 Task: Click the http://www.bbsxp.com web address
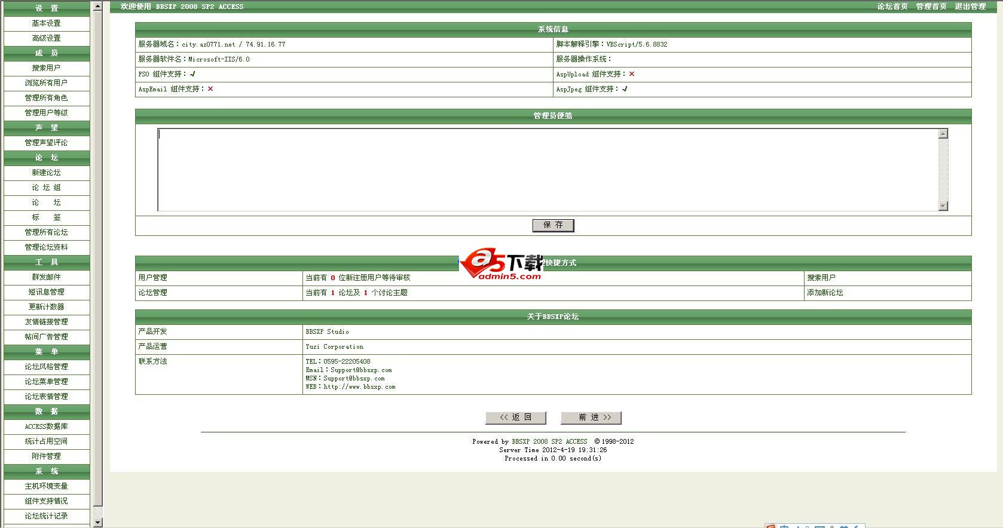(x=359, y=387)
